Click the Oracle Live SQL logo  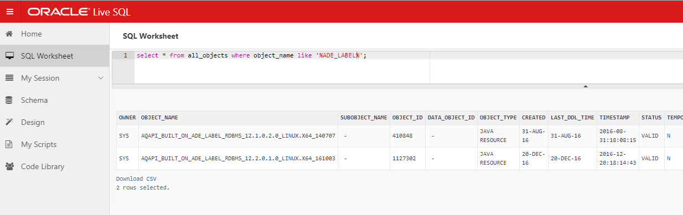[x=79, y=12]
